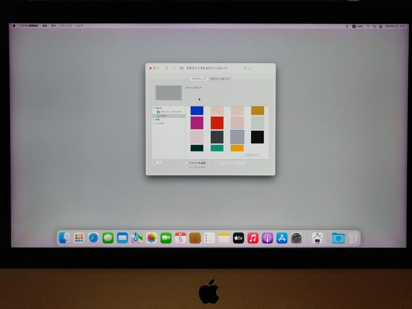Image resolution: width=412 pixels, height=309 pixels.
Task: Click the Show All preferences grid icon
Action: (181, 68)
